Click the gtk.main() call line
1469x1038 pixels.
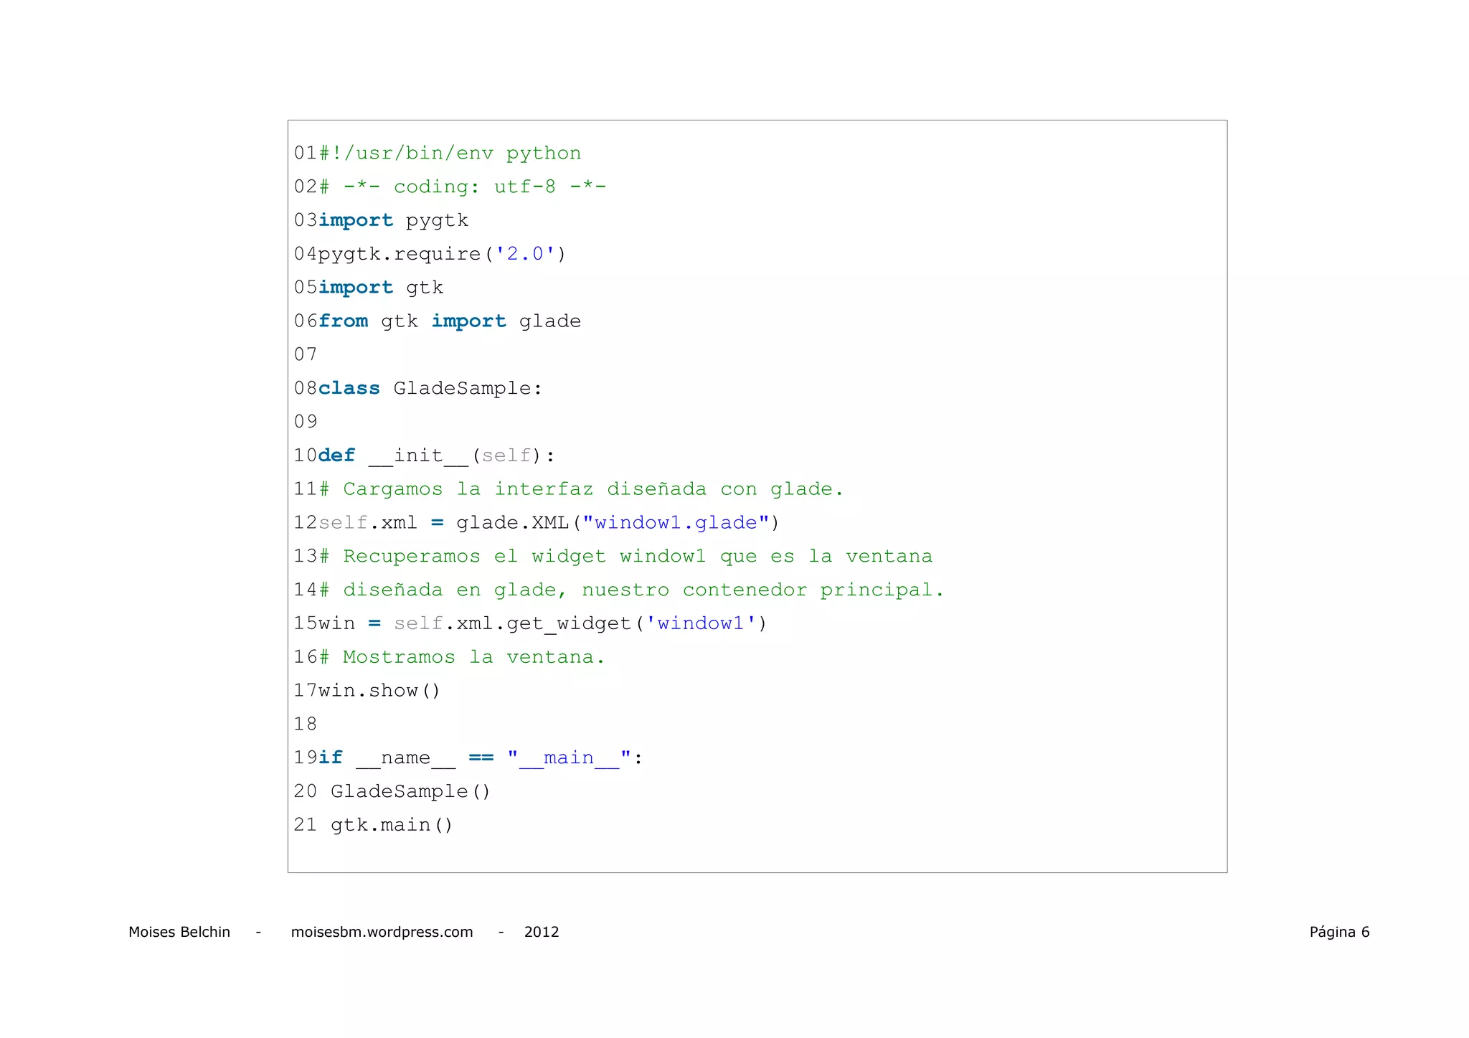(391, 826)
